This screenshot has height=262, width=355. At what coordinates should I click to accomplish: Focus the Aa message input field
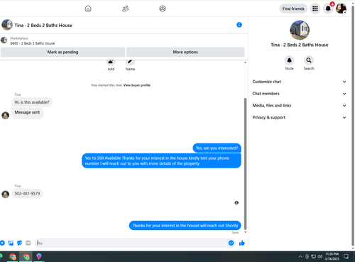point(131,243)
